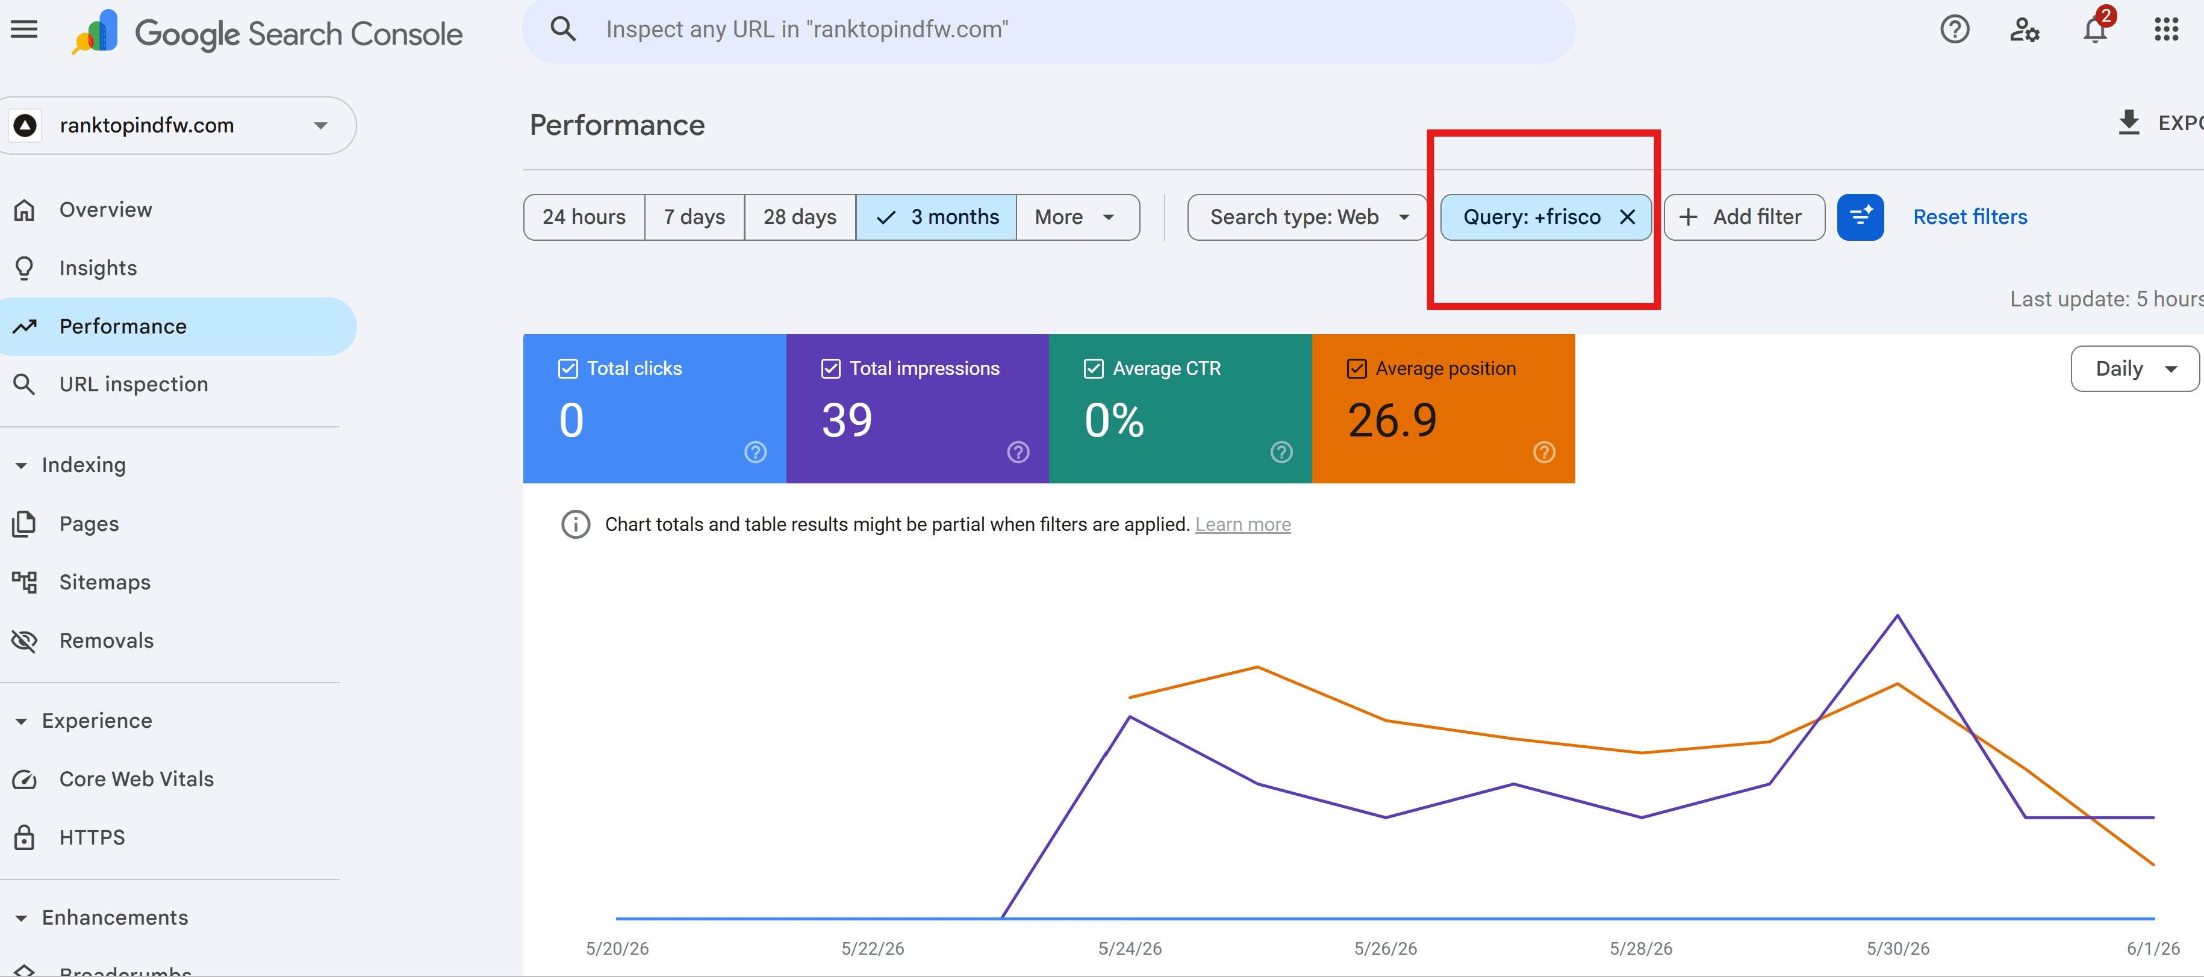Click the blue AI filter icon button
Image resolution: width=2204 pixels, height=977 pixels.
[x=1860, y=217]
